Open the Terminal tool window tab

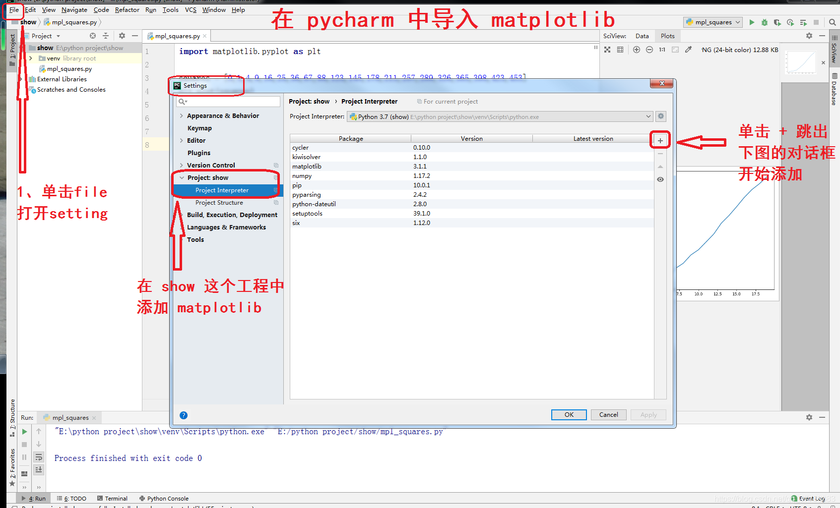coord(112,499)
